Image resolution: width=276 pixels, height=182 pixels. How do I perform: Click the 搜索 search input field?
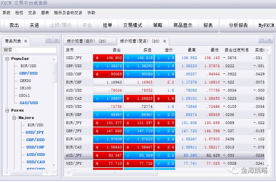coord(30,50)
